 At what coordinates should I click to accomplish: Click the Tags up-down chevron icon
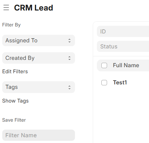pos(70,87)
